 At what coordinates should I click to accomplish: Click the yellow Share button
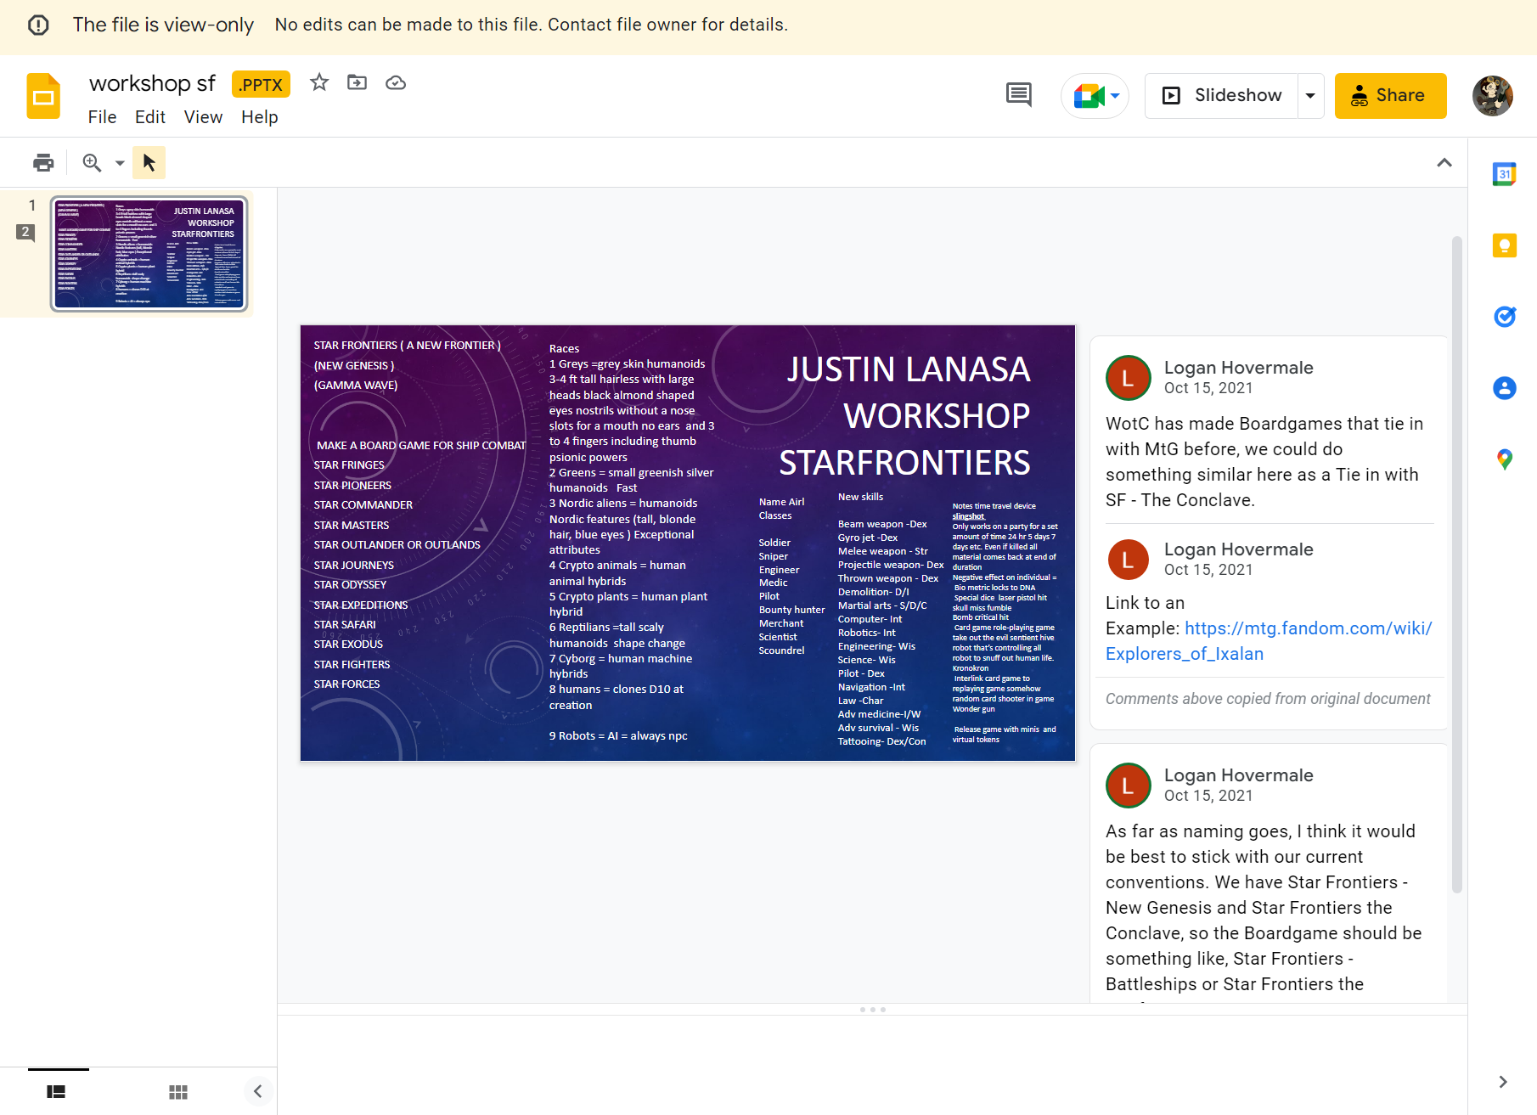[1390, 95]
